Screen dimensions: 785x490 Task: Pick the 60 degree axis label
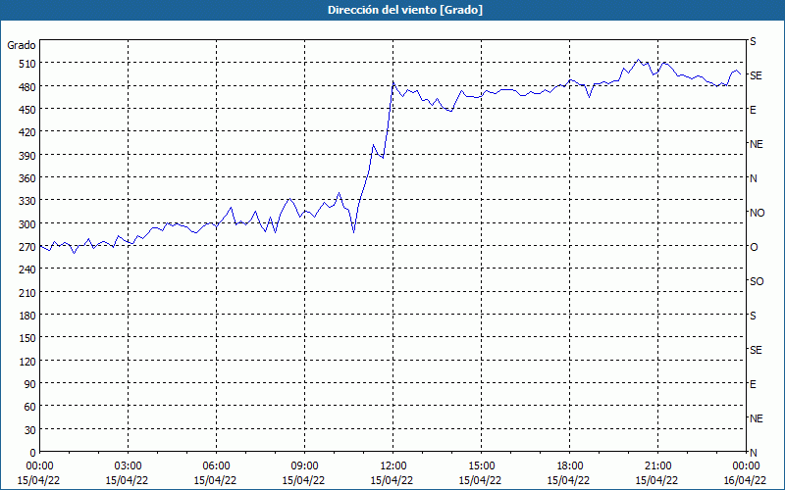(30, 407)
